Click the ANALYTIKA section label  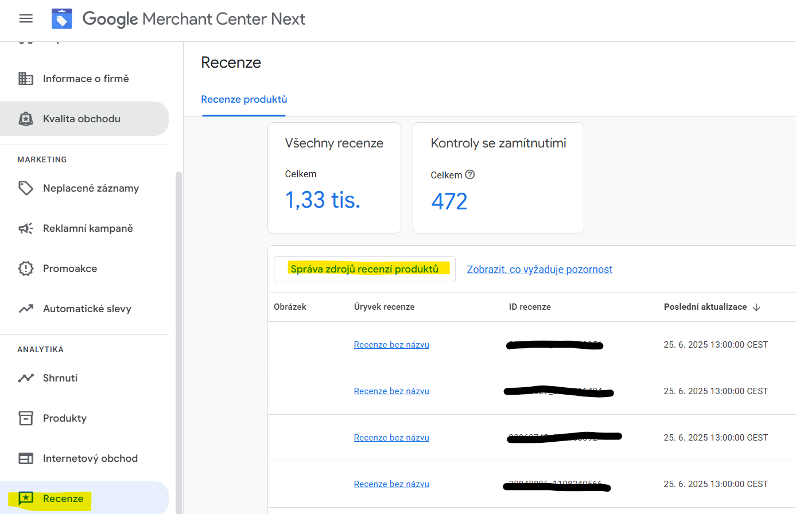[40, 349]
